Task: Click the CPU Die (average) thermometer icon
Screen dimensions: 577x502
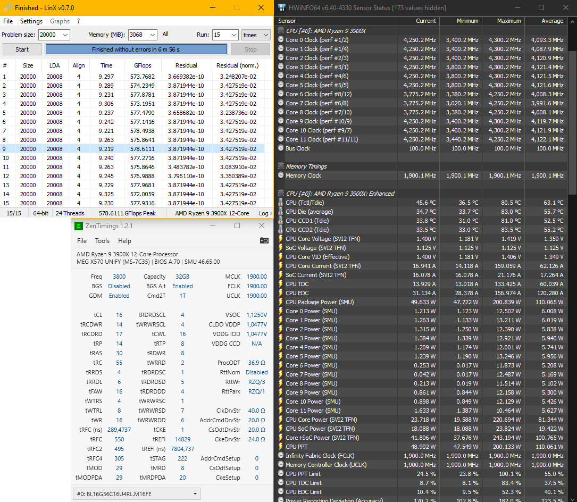Action: click(x=281, y=212)
